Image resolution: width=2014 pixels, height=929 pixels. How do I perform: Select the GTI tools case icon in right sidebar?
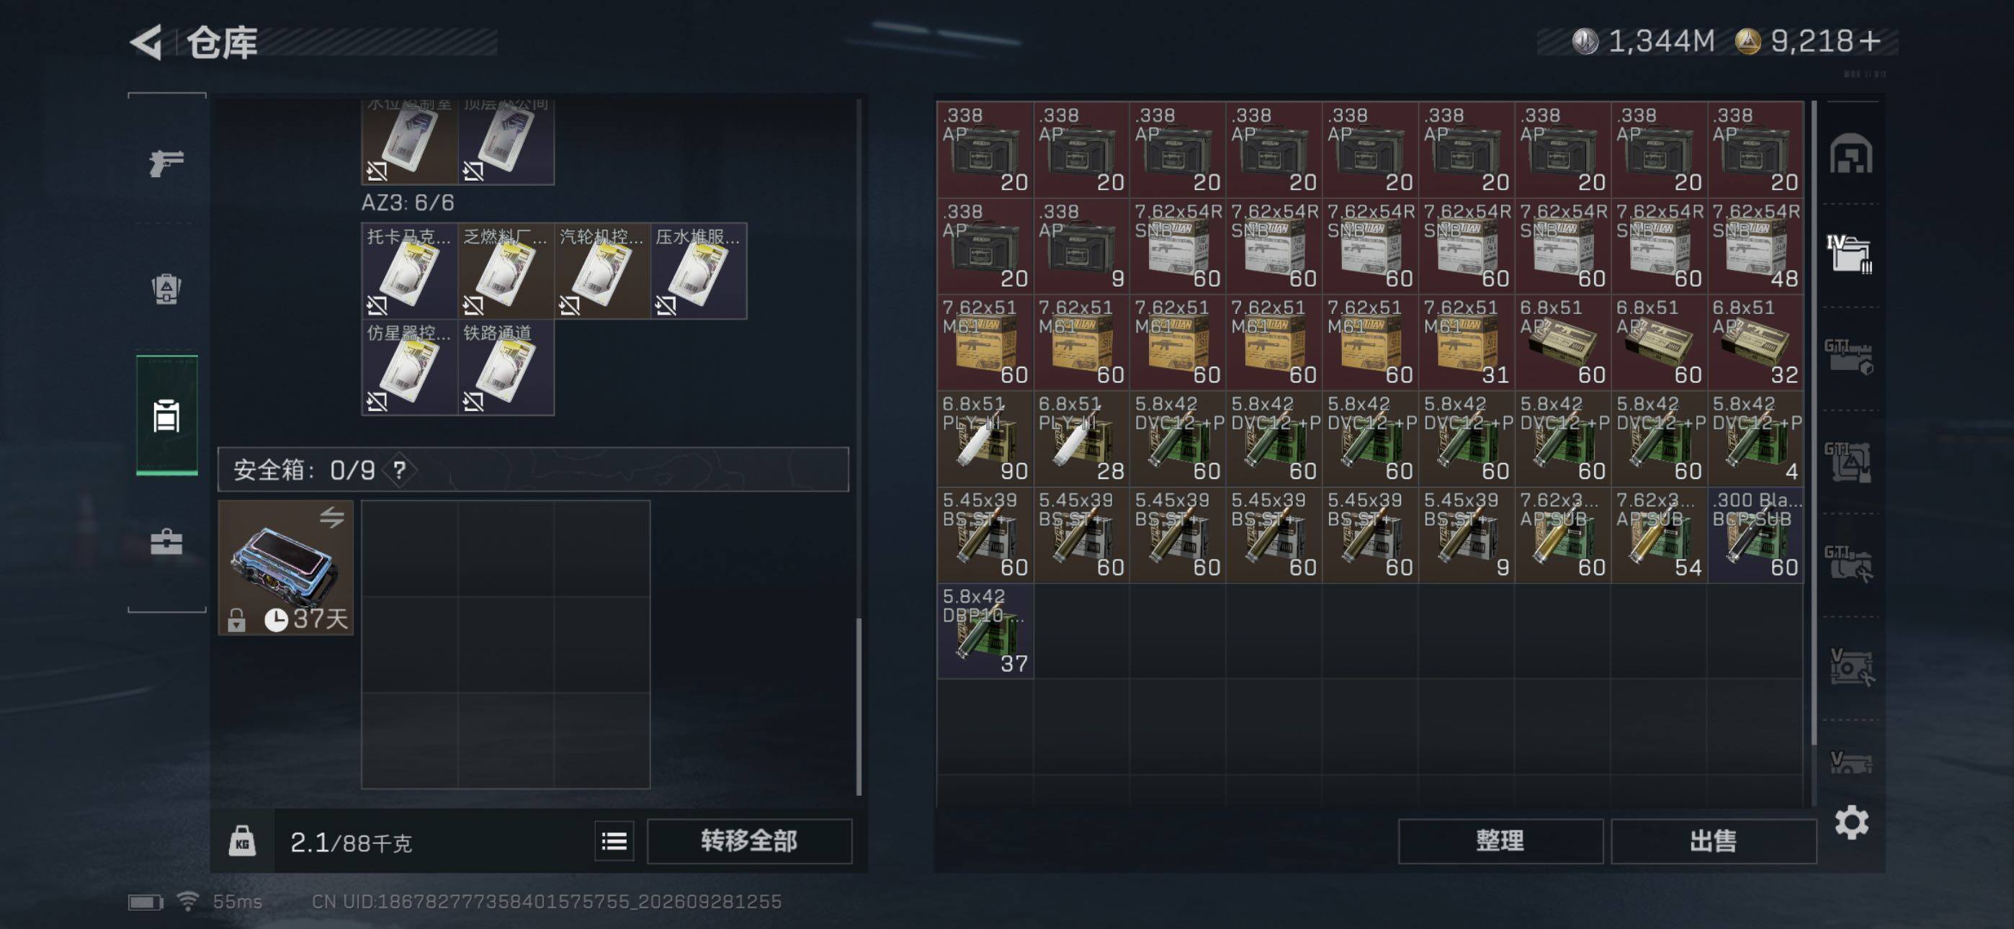coord(1850,564)
